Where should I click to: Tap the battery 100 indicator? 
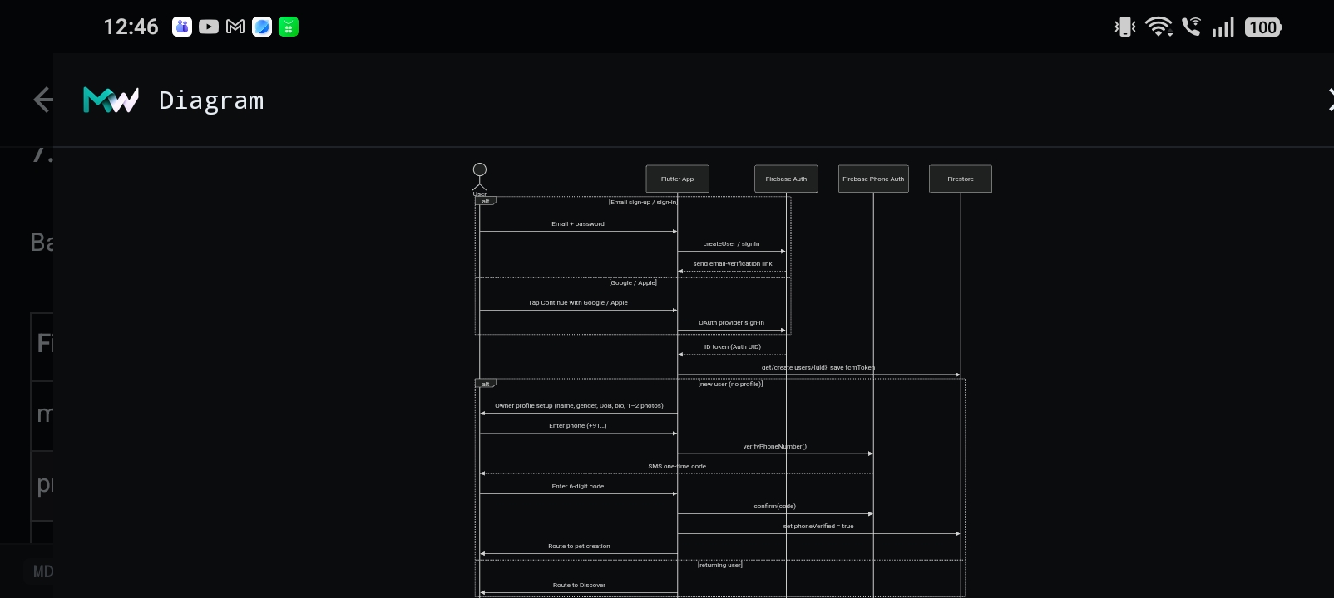coord(1263,27)
